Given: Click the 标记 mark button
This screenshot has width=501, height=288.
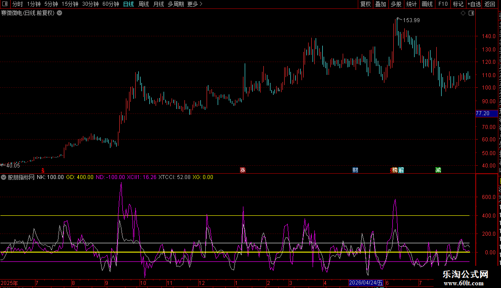Looking at the screenshot, I should [458, 4].
